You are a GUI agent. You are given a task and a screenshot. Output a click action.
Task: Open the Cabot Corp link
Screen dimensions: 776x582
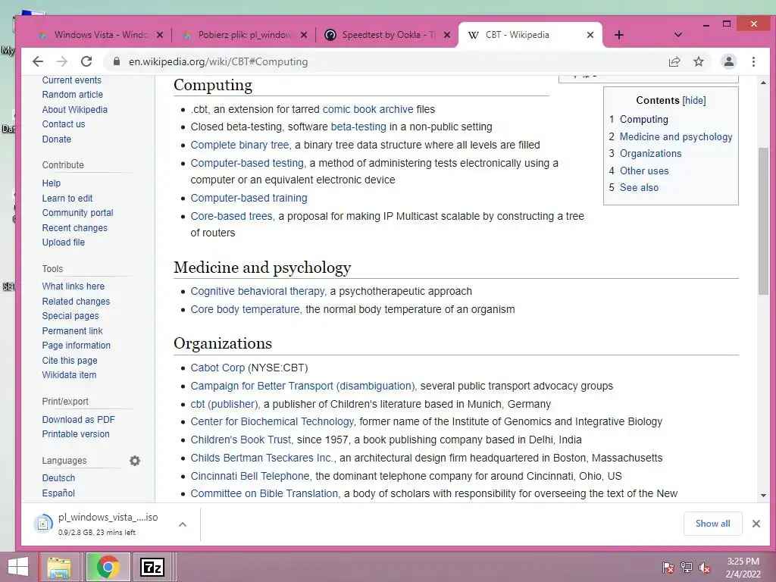coord(217,368)
